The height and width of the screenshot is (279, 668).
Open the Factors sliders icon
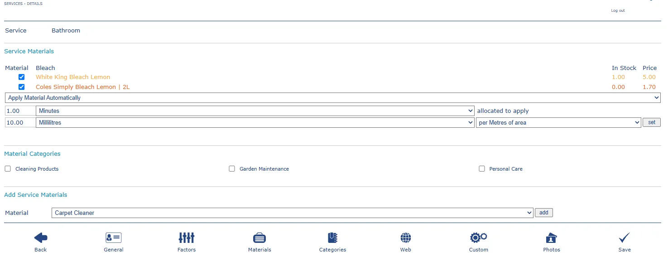187,237
